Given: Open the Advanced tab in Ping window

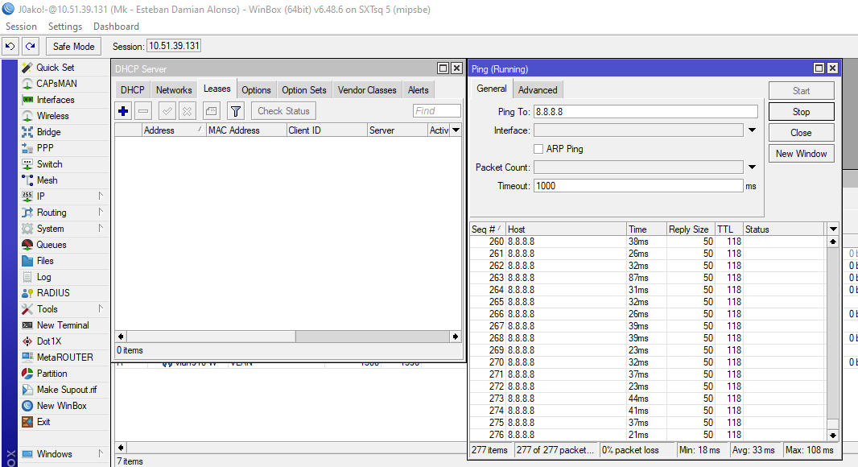Looking at the screenshot, I should click(538, 90).
